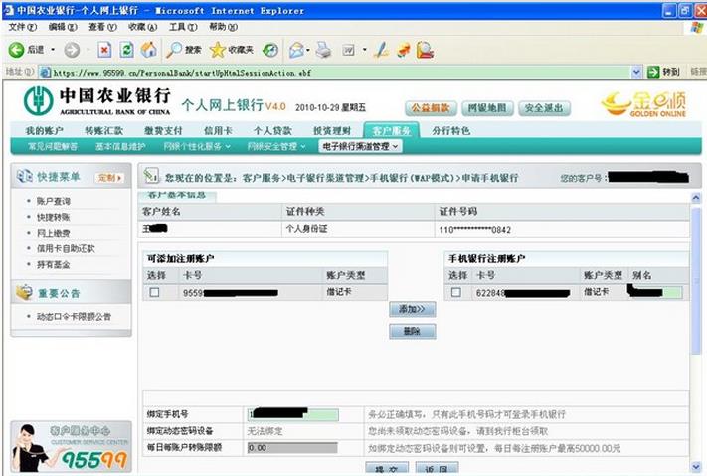
Task: Switch to 缴费支付 tab
Action: [x=163, y=131]
